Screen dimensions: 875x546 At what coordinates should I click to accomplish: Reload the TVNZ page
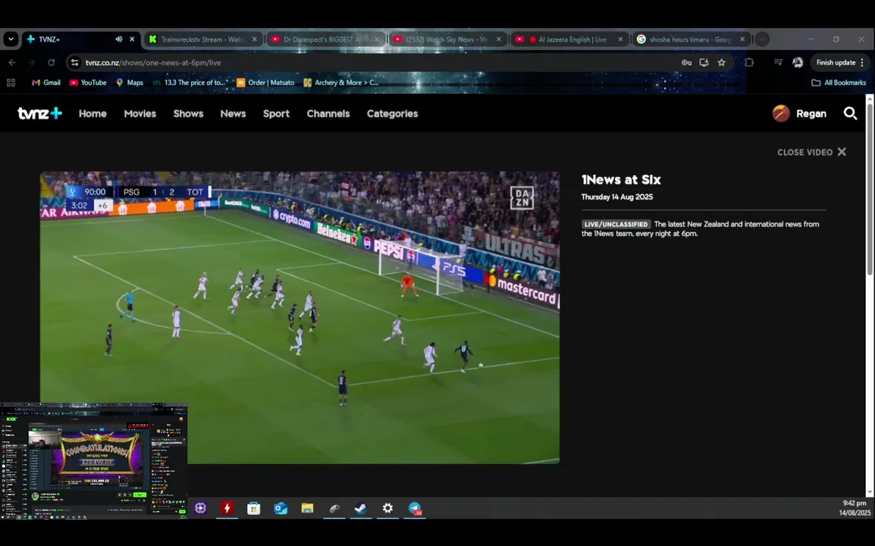[x=52, y=62]
